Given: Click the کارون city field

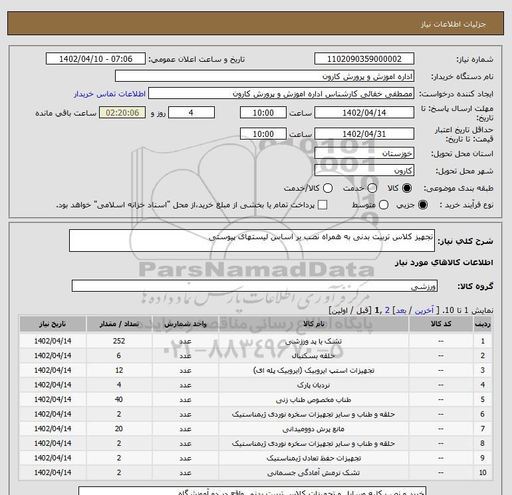Looking at the screenshot, I should coord(364,170).
